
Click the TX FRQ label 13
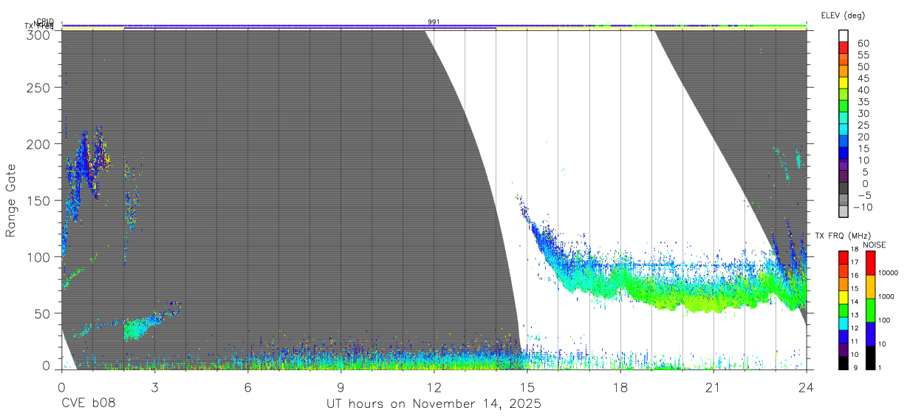(x=855, y=316)
